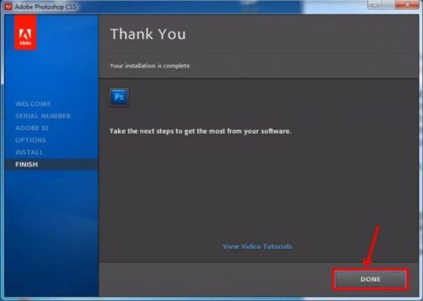The image size is (423, 301).
Task: Close the installer window
Action: point(406,5)
